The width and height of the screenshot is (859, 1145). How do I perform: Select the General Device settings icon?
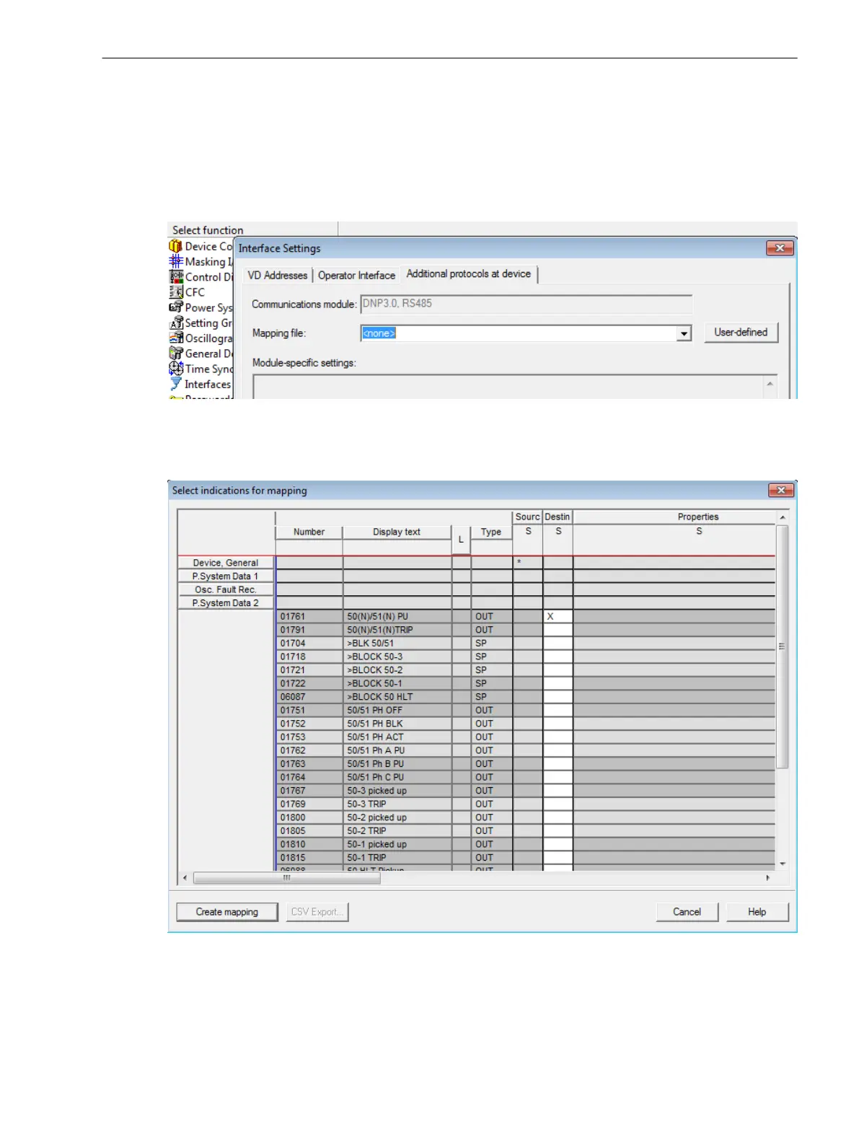(x=175, y=353)
